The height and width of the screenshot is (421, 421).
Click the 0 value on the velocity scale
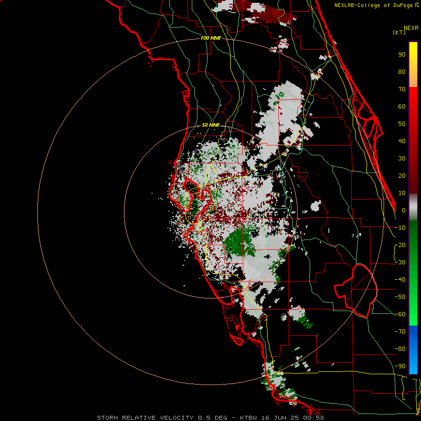pos(404,210)
